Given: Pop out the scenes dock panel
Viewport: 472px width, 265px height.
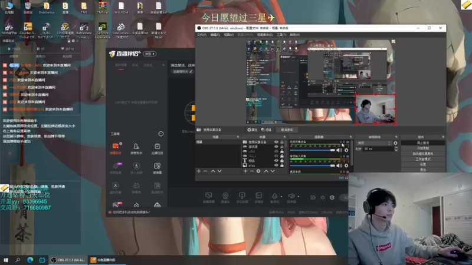Looking at the screenshot, I should [238, 137].
